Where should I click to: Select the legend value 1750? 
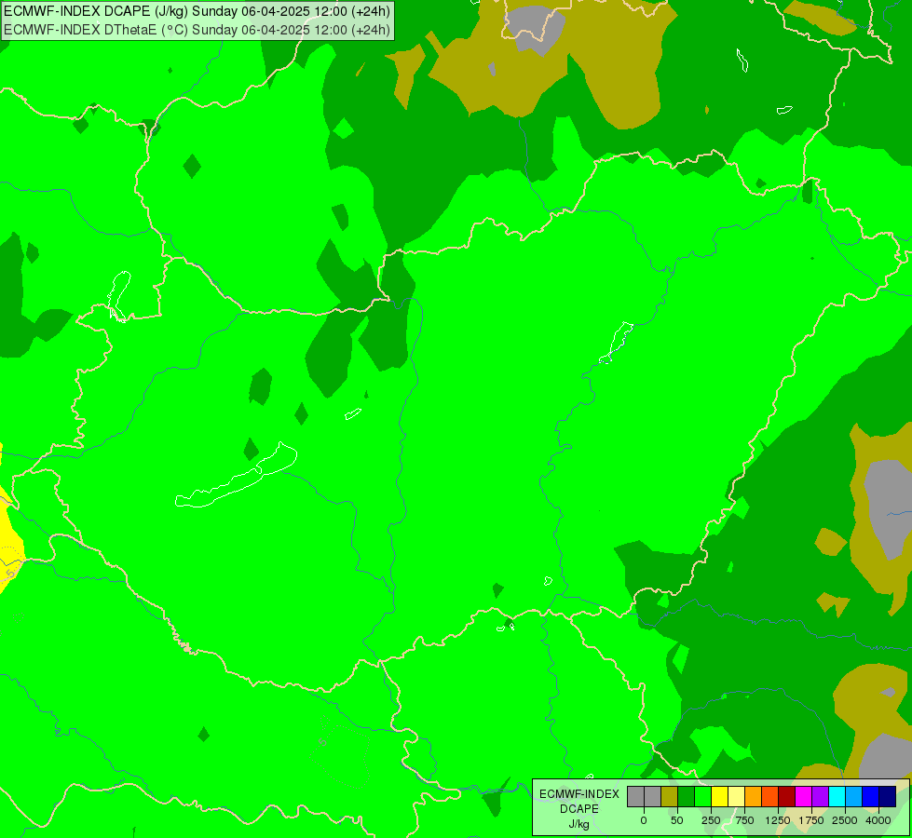[811, 820]
